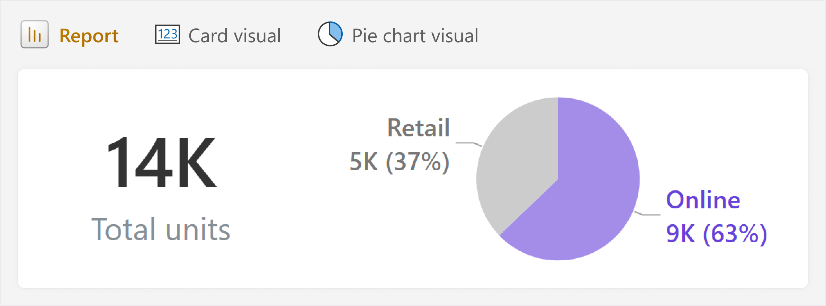The height and width of the screenshot is (306, 826).
Task: Click the 14K card value
Action: coord(161,162)
